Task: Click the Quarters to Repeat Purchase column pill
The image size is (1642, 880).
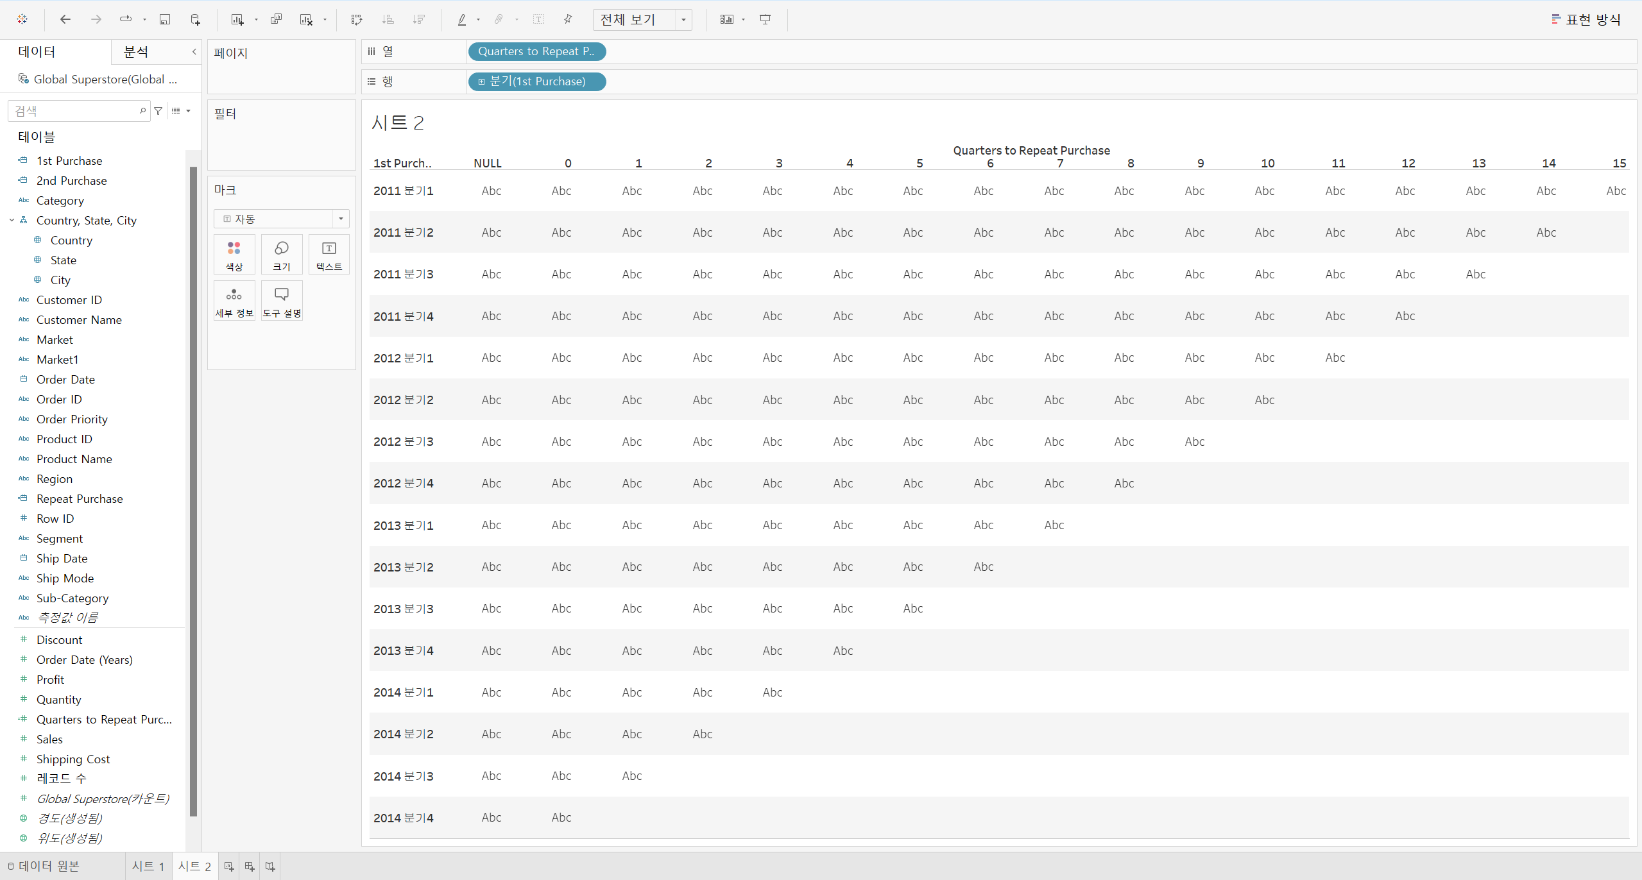Action: tap(536, 51)
